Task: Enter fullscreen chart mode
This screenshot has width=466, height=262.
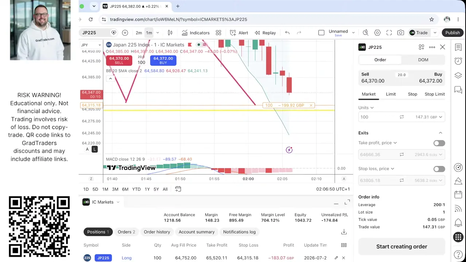Action: 389,33
